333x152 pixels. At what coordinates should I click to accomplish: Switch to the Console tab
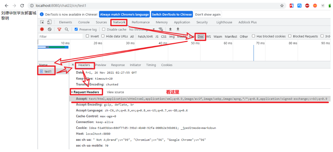(84, 22)
